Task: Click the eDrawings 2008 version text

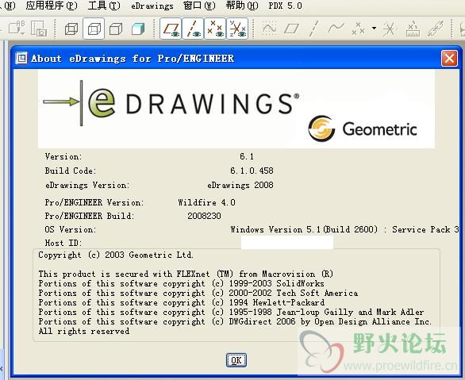Action: tap(240, 186)
